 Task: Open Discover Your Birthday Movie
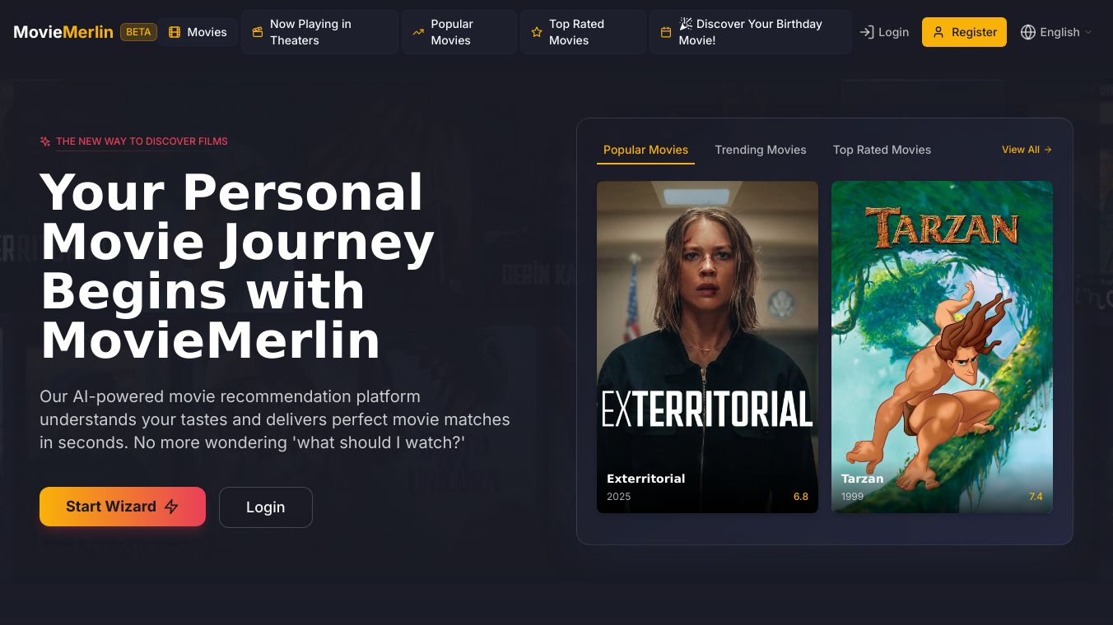coord(751,32)
